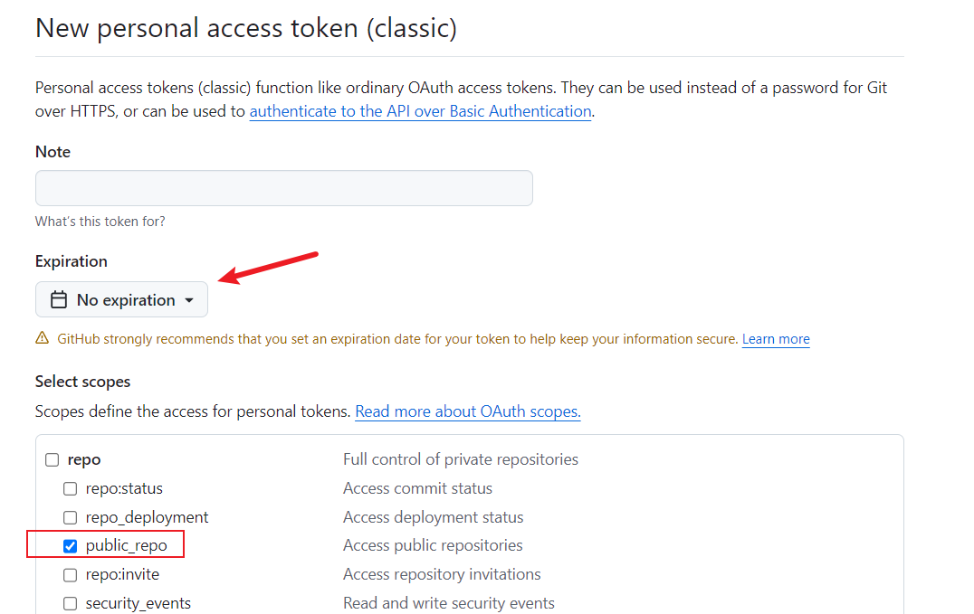Click the warning triangle icon beside GitHub recommendation

click(x=43, y=339)
